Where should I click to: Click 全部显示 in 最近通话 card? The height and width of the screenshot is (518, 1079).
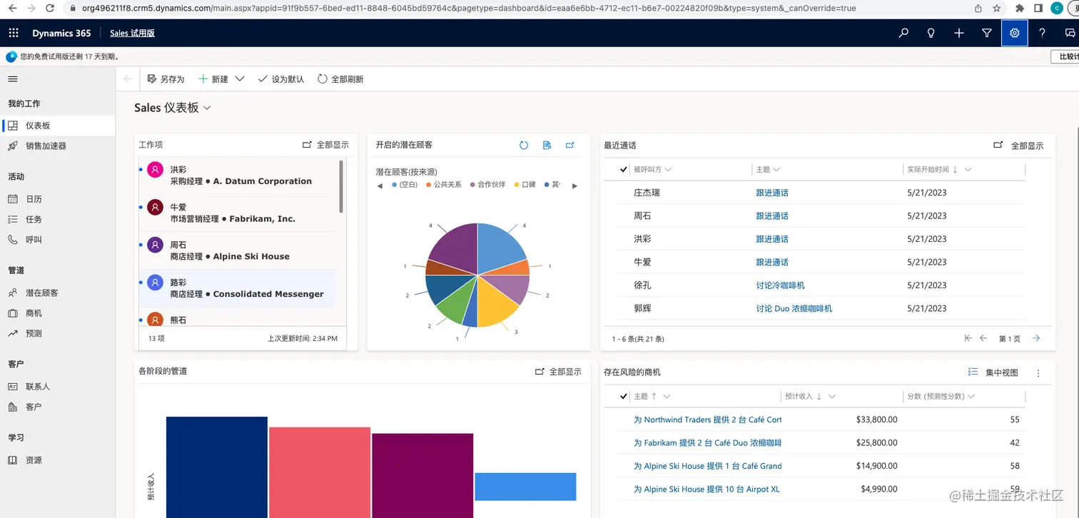coord(1018,146)
